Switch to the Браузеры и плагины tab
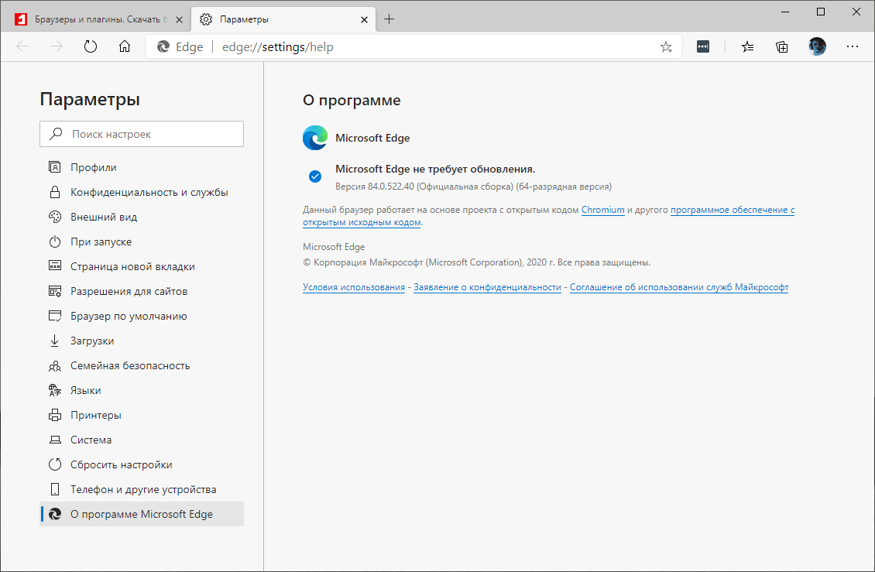Viewport: 875px width, 572px height. (93, 19)
